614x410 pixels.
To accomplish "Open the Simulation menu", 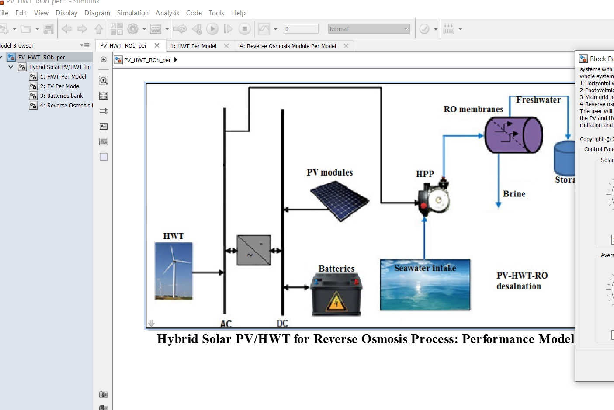I will coord(133,13).
